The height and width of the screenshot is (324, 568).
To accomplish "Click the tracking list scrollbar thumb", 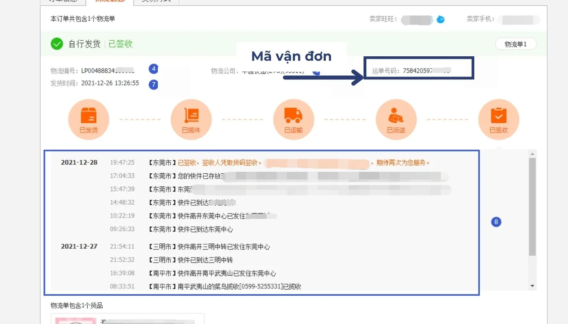I will (532, 207).
